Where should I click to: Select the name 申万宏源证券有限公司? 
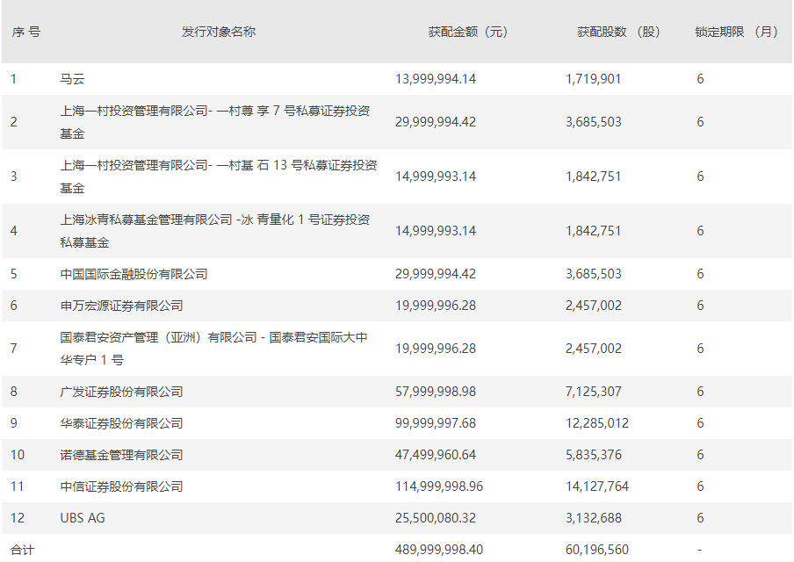tap(121, 306)
